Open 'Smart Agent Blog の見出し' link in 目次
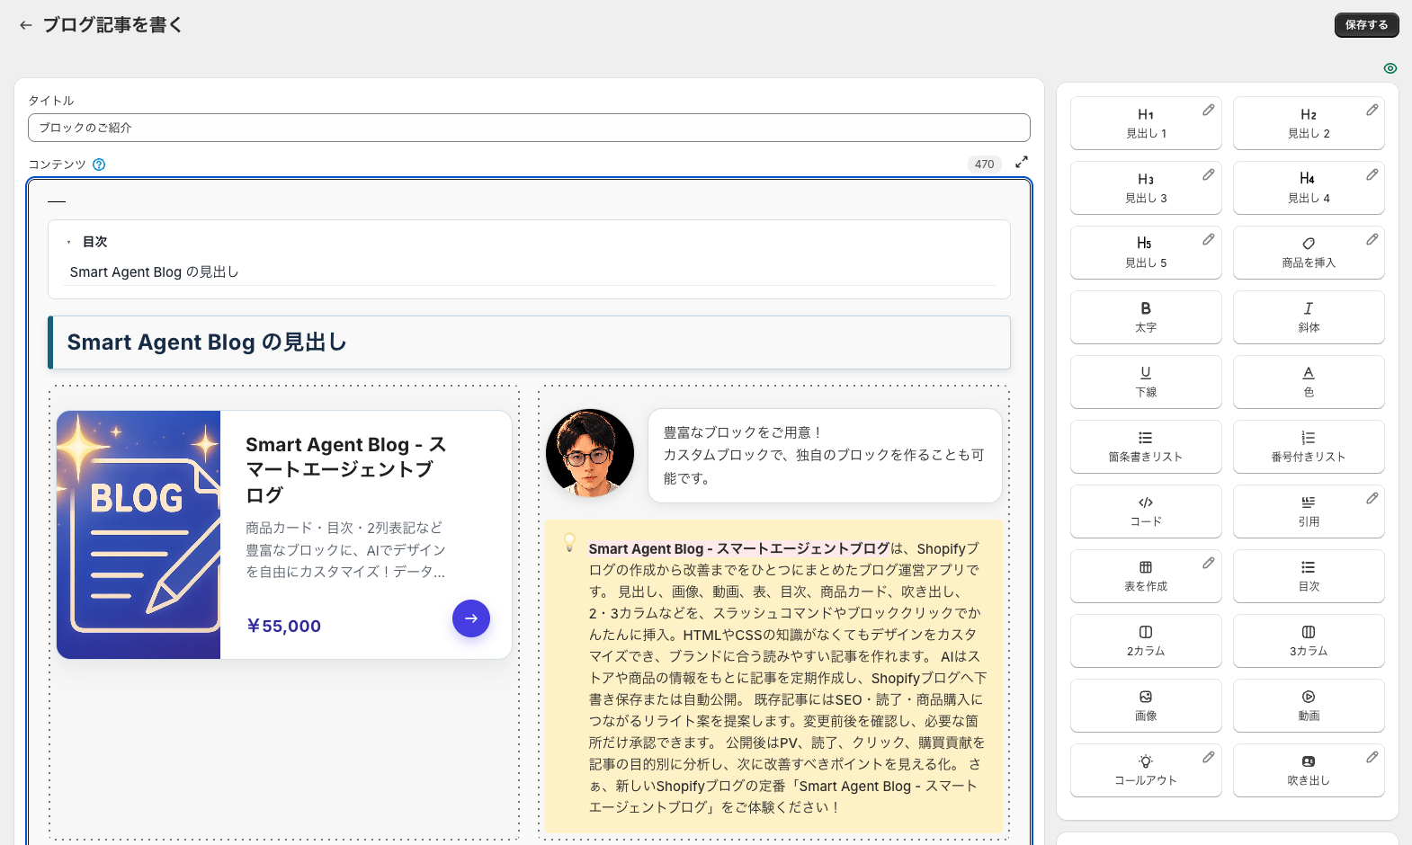 (154, 272)
